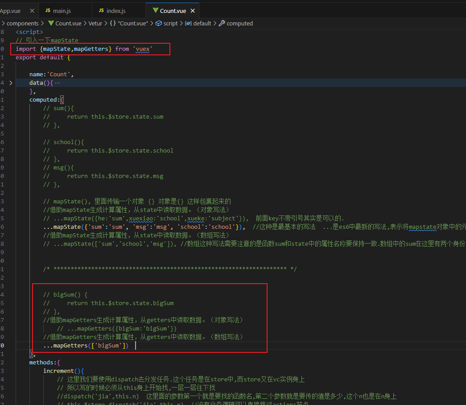Open Vetur breadcrumb item
The width and height of the screenshot is (466, 405).
coord(95,24)
